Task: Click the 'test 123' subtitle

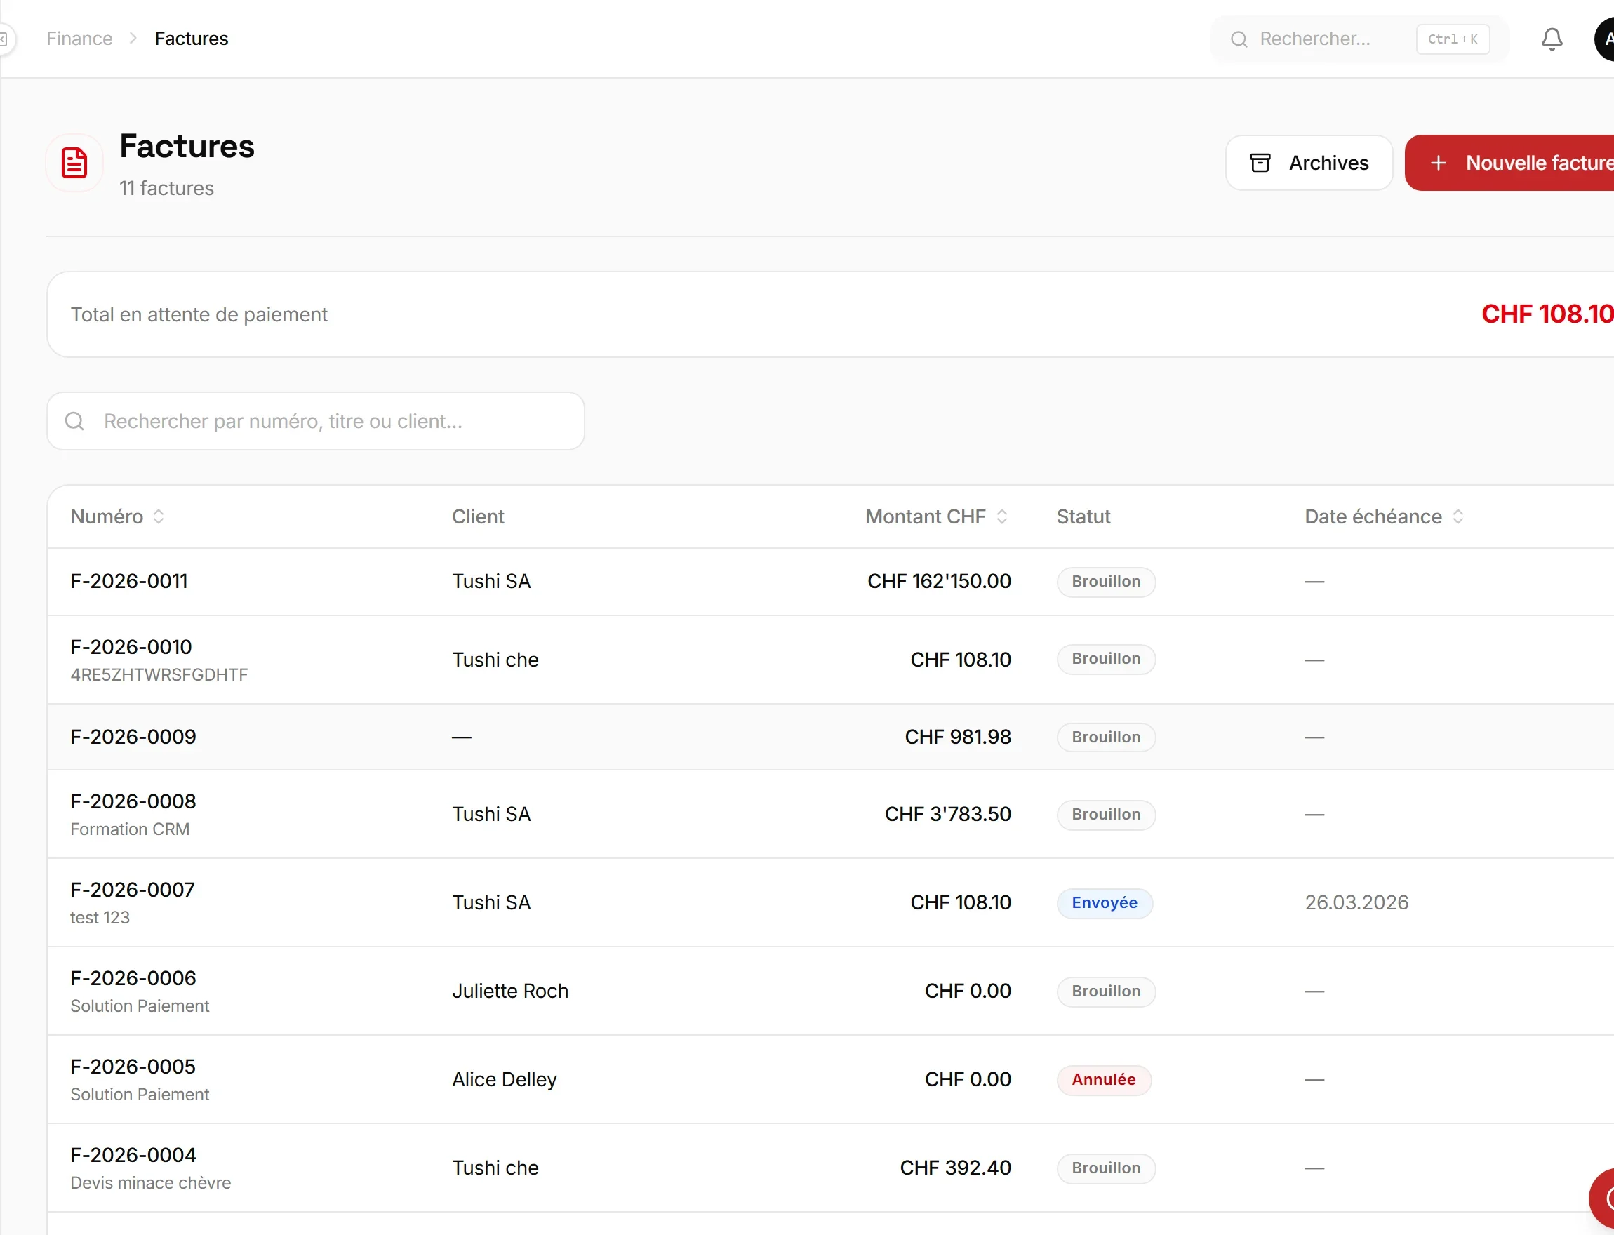Action: click(100, 917)
